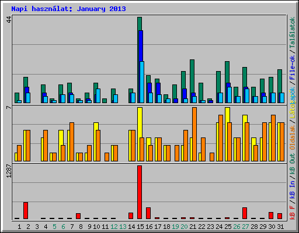This screenshot has width=299, height=233.
Task: Click the day 11 label on x-axis
Action: (x=105, y=227)
